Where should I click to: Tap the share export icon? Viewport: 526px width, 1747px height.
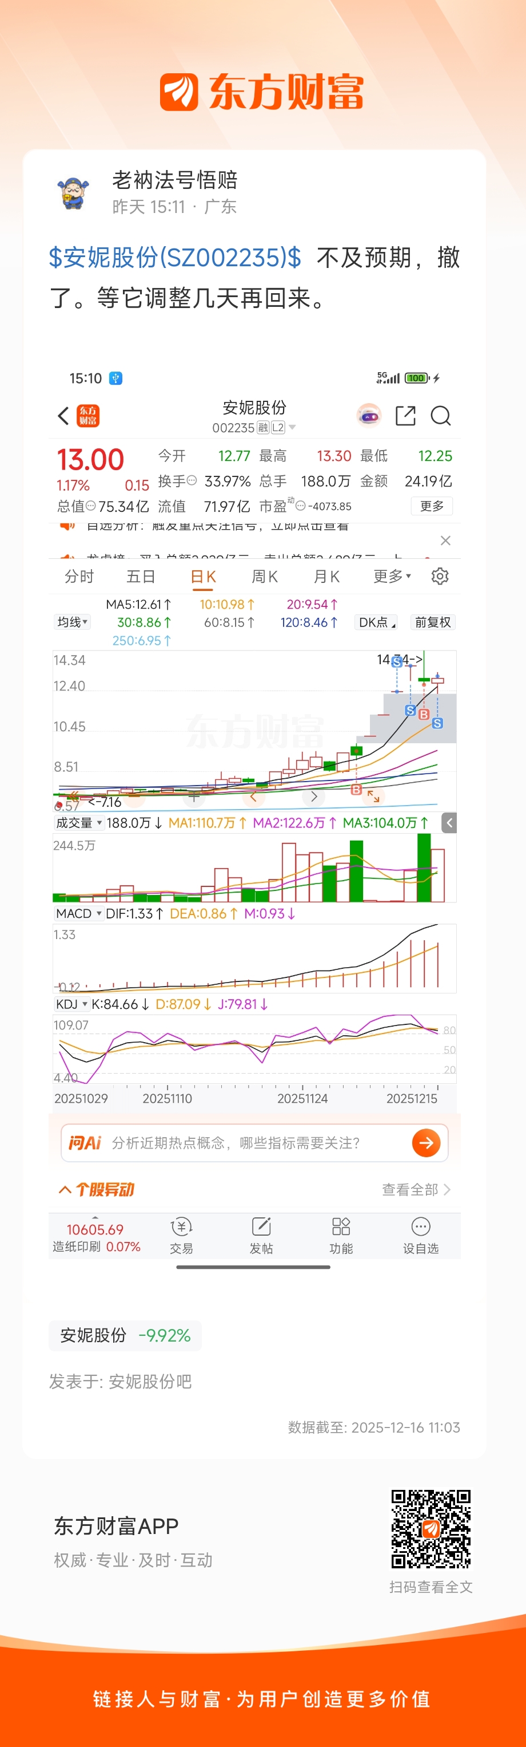(x=405, y=416)
